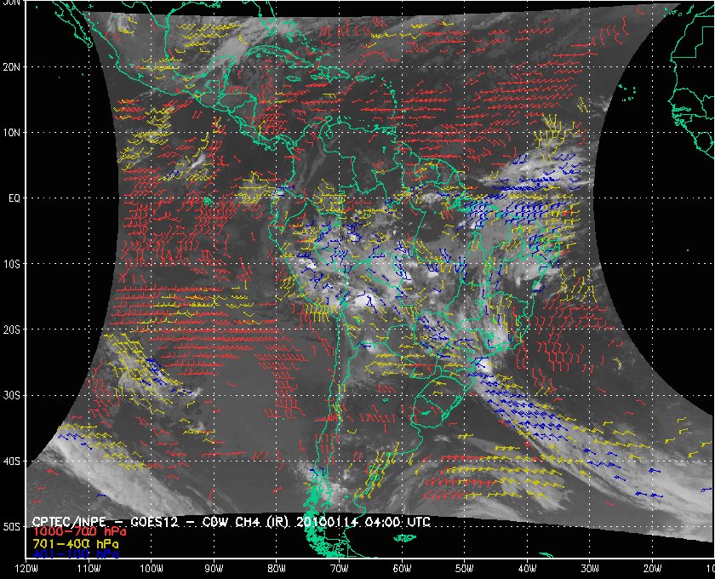This screenshot has height=579, width=715.
Task: Click the 40W longitude label
Action: [527, 568]
